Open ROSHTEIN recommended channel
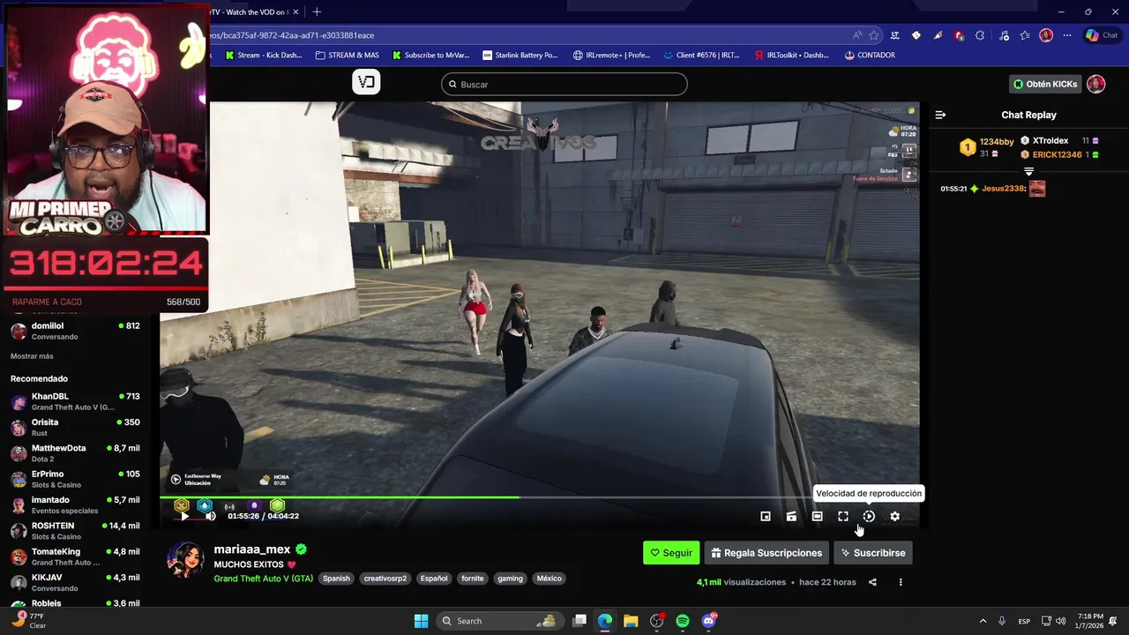1129x635 pixels. 75,531
